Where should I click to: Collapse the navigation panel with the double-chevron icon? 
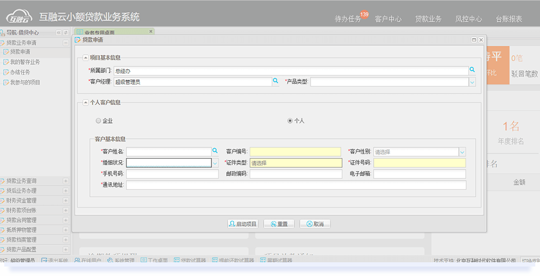click(58, 33)
